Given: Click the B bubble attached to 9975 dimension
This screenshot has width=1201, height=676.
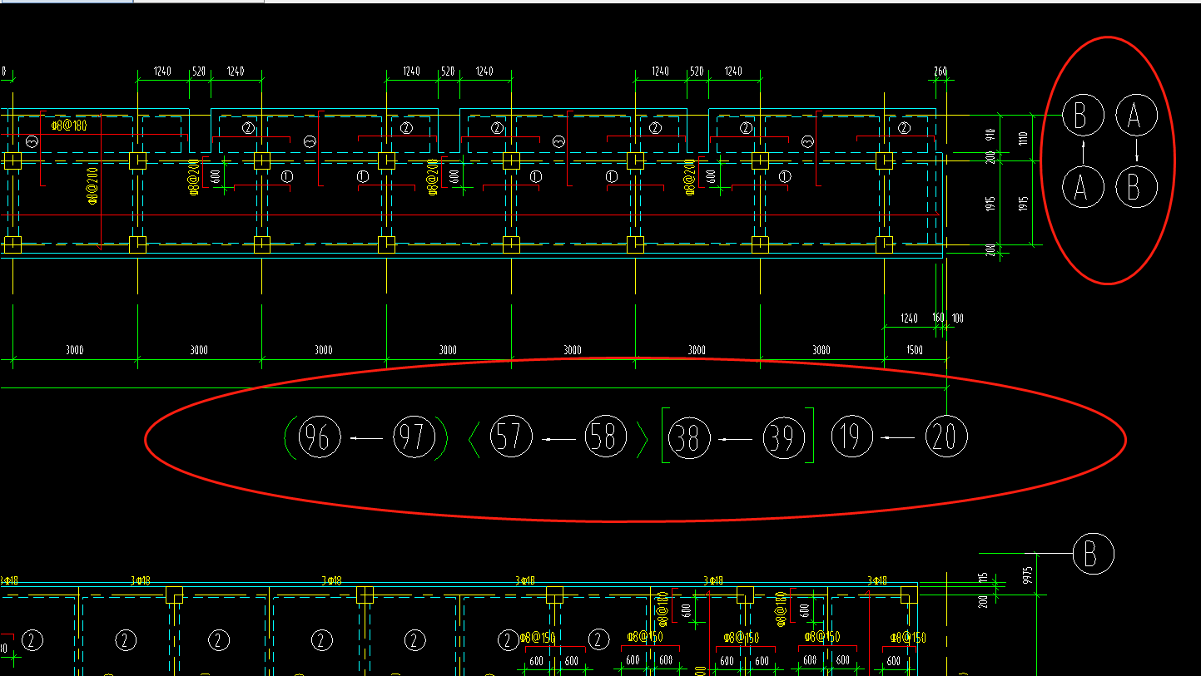Looking at the screenshot, I should tap(1093, 554).
